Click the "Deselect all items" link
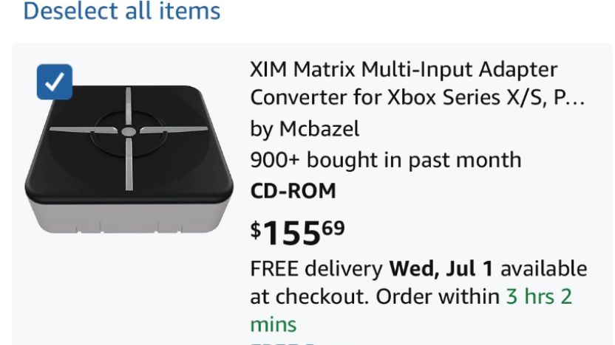Screen dimensions: 615x345 [122, 10]
